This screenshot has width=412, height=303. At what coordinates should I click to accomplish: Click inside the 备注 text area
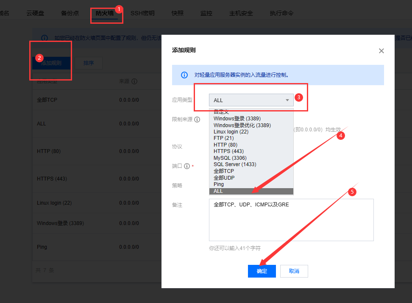tap(291, 220)
